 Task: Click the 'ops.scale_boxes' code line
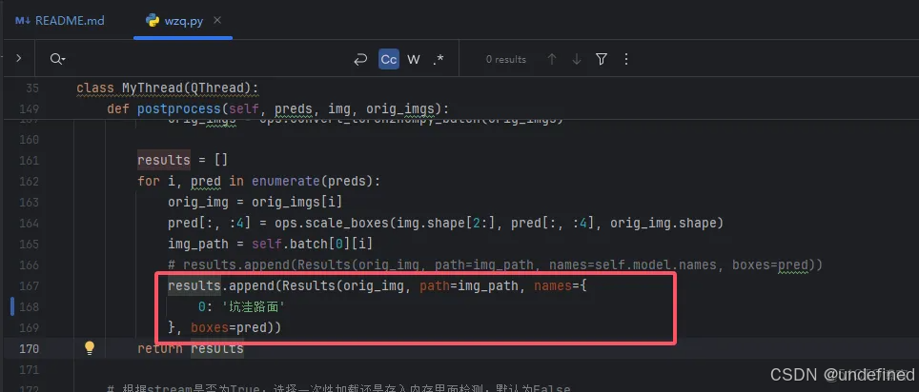446,223
